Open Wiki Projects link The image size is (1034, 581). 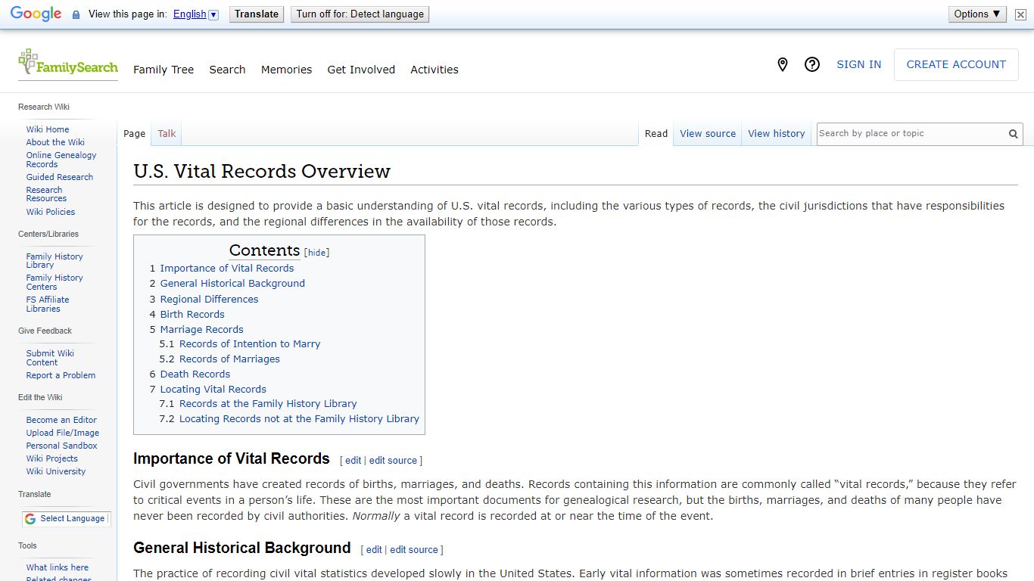51,458
